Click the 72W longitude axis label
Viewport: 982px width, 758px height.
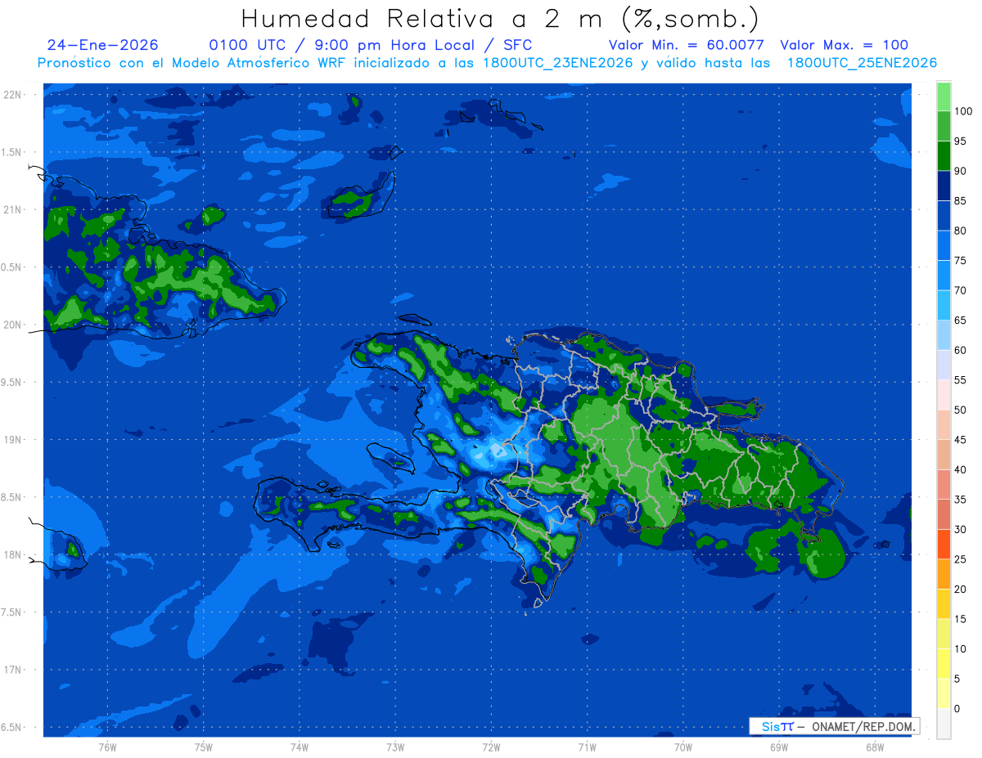[491, 747]
